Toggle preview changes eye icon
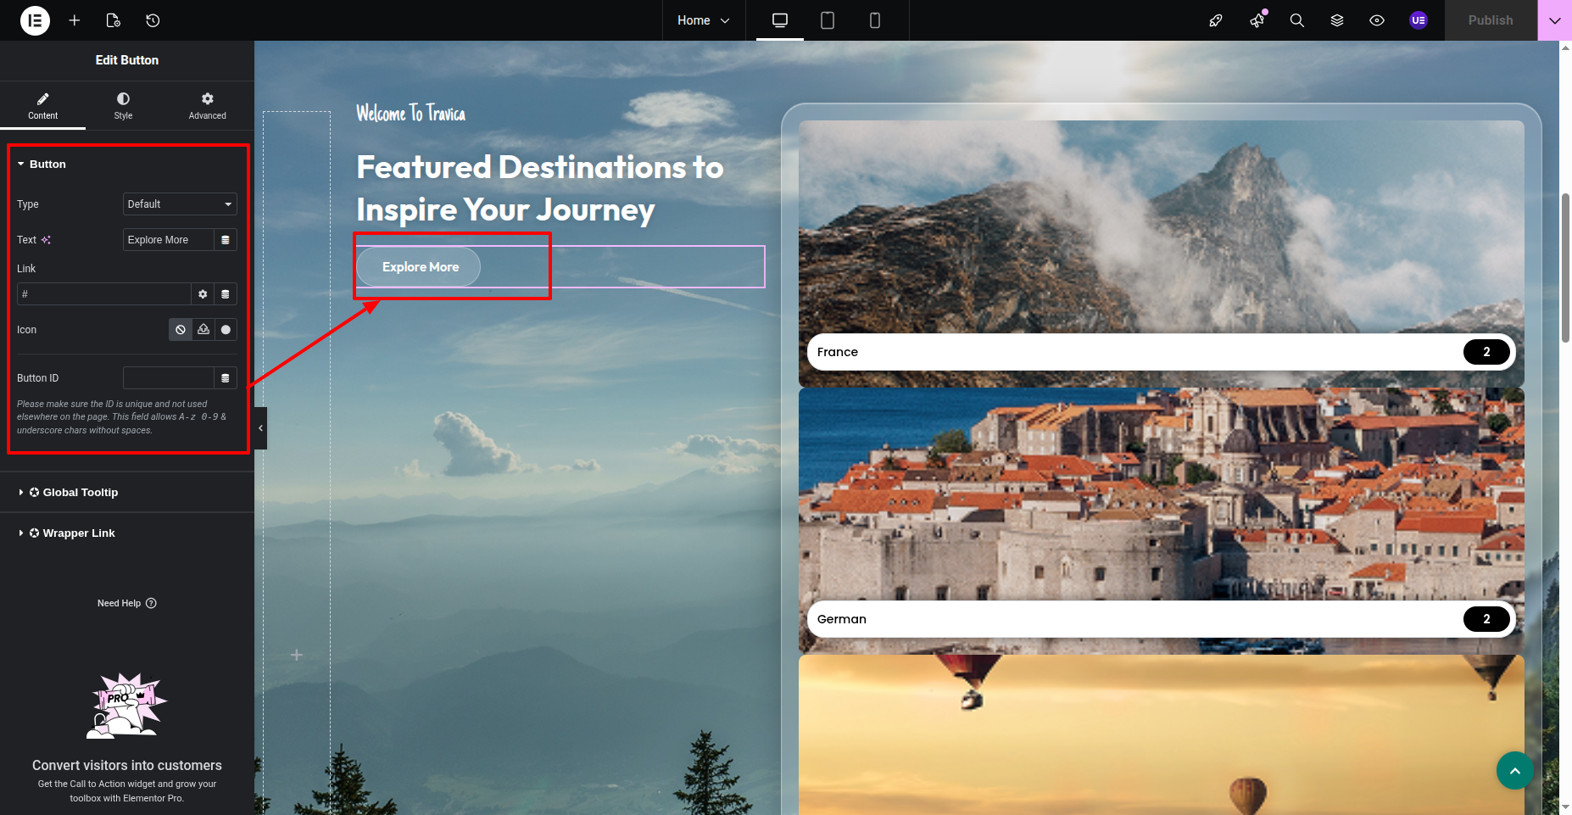Image resolution: width=1572 pixels, height=815 pixels. [x=1377, y=20]
